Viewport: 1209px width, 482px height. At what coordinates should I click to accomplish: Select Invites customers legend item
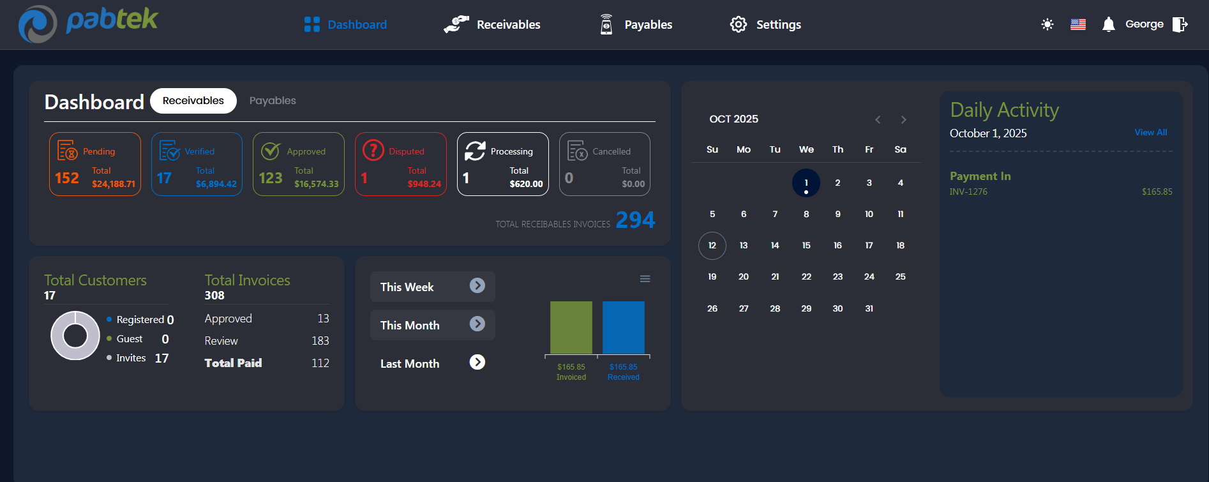click(138, 358)
